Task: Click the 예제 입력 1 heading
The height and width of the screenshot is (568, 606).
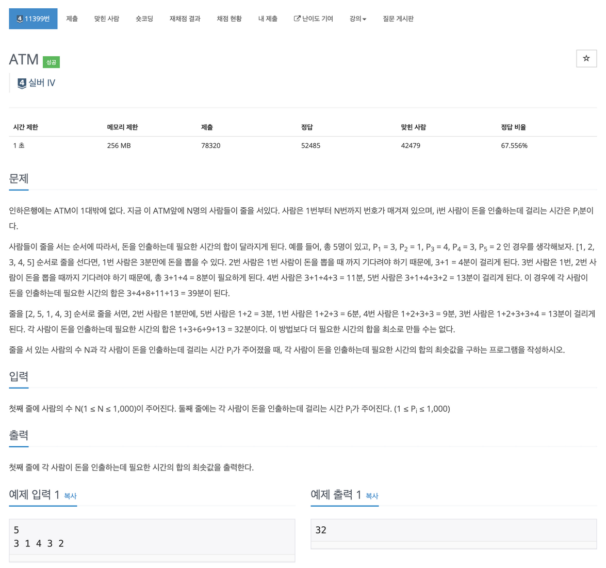Action: click(x=34, y=495)
